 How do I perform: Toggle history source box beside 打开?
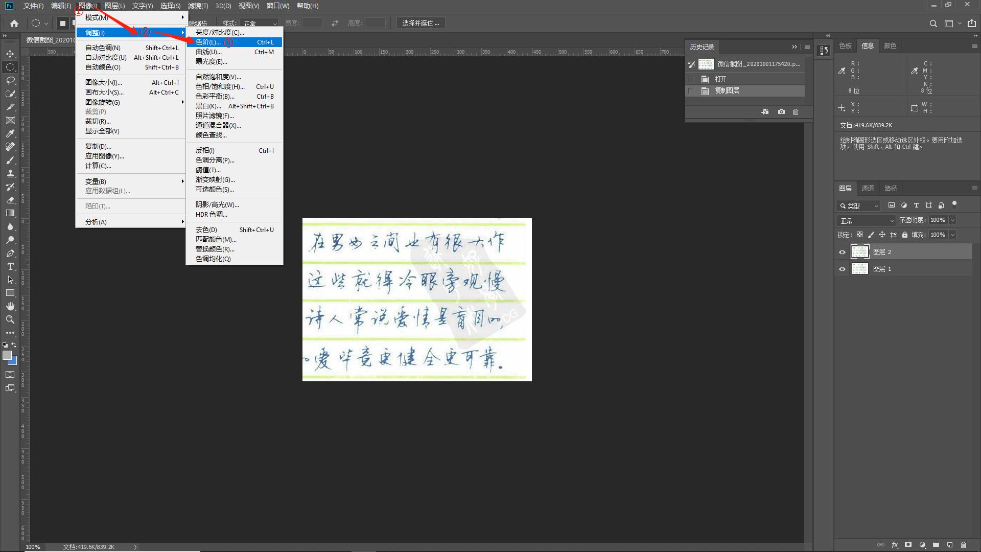pyautogui.click(x=691, y=79)
